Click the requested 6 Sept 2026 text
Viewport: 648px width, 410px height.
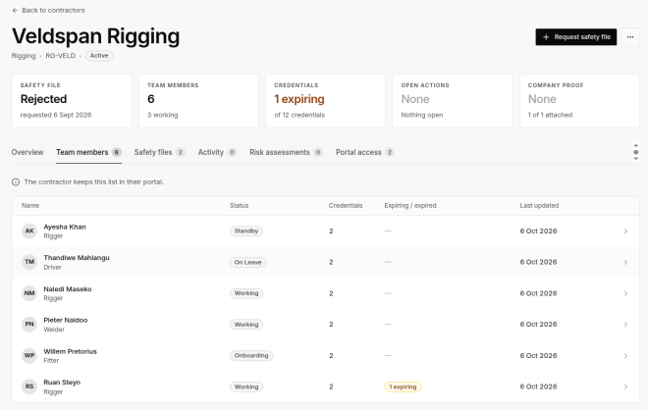pos(56,115)
